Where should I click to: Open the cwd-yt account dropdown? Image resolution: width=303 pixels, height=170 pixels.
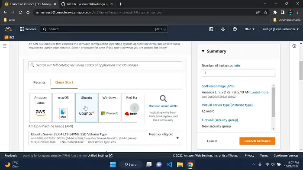point(280,29)
